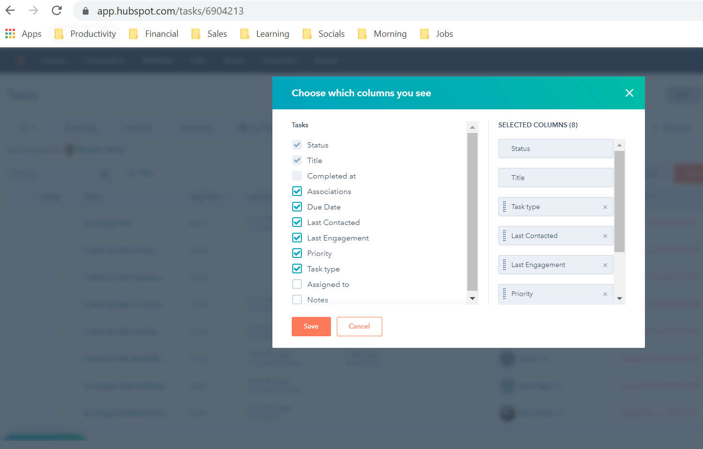Check the Notes checkbox

pos(297,299)
